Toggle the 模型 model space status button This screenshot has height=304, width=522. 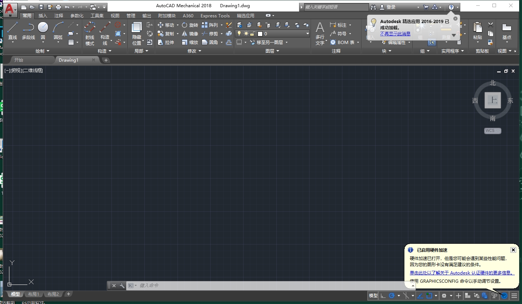[373, 296]
